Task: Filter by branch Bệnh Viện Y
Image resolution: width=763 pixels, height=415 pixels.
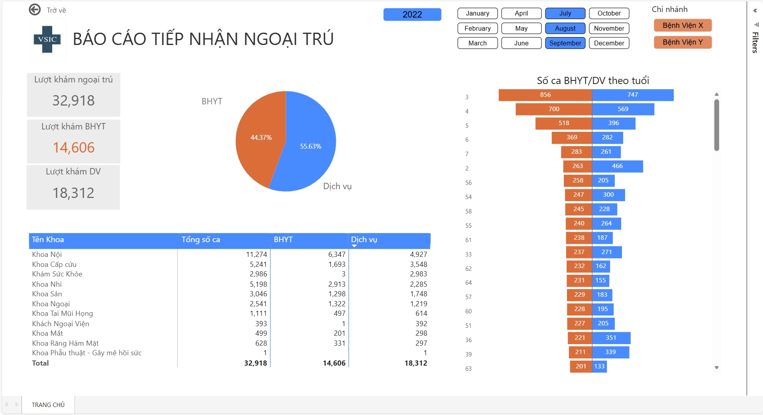Action: point(683,42)
